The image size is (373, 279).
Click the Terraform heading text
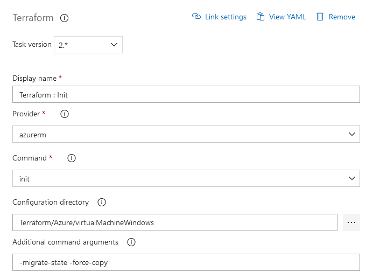click(33, 18)
